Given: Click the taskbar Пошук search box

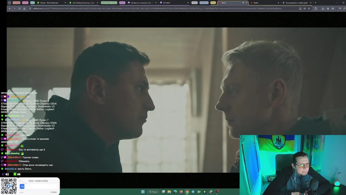Looking at the screenshot, I should pyautogui.click(x=153, y=192).
